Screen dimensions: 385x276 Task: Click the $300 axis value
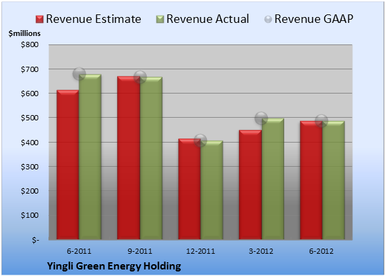[x=29, y=167]
